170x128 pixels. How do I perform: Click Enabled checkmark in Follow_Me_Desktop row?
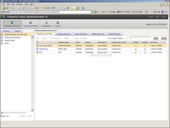(145, 46)
